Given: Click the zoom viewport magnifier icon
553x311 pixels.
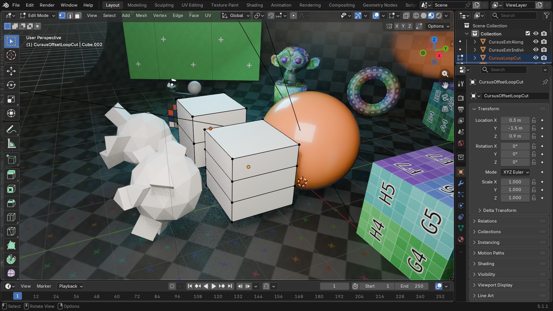Looking at the screenshot, I should click(x=445, y=74).
